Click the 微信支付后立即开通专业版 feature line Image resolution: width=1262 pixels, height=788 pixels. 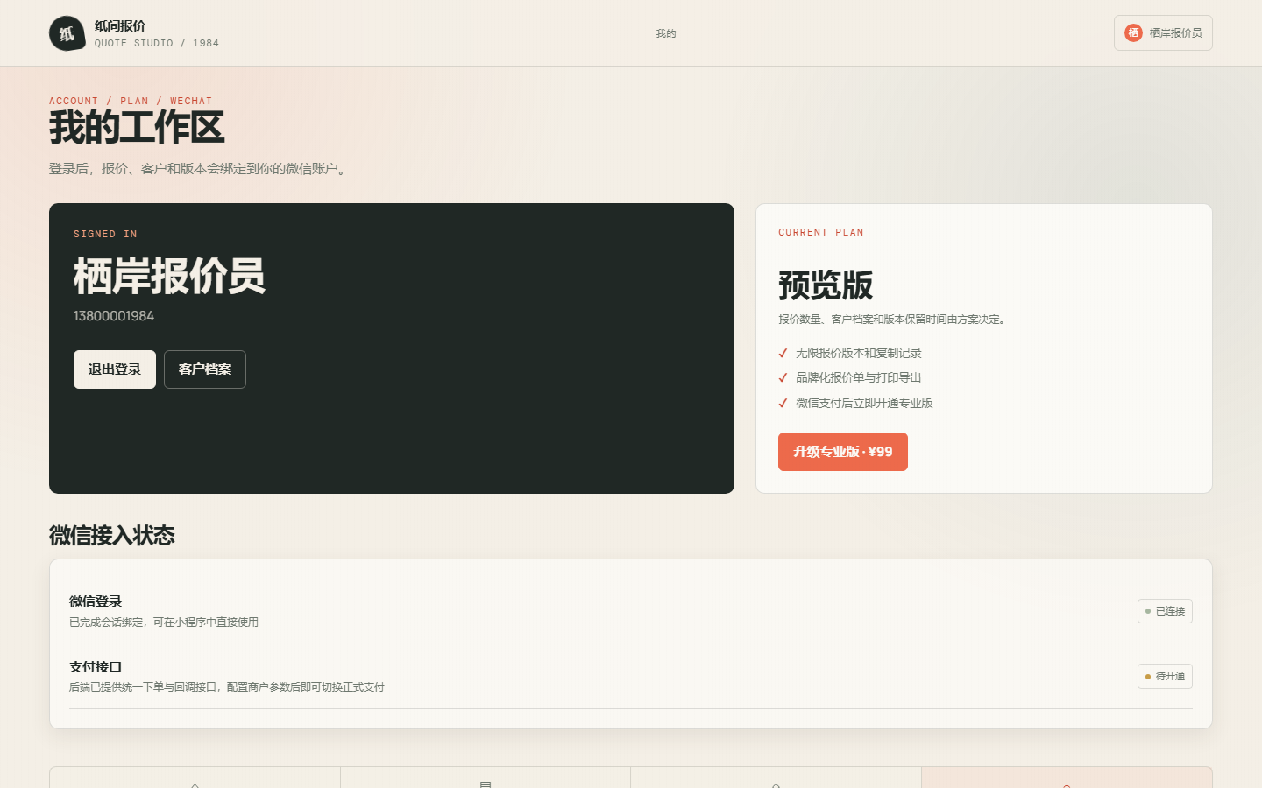click(x=864, y=403)
